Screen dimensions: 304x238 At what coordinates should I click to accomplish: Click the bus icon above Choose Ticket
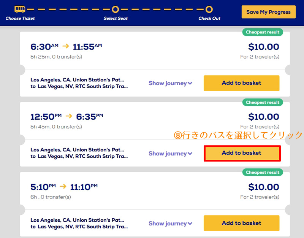coord(20,9)
